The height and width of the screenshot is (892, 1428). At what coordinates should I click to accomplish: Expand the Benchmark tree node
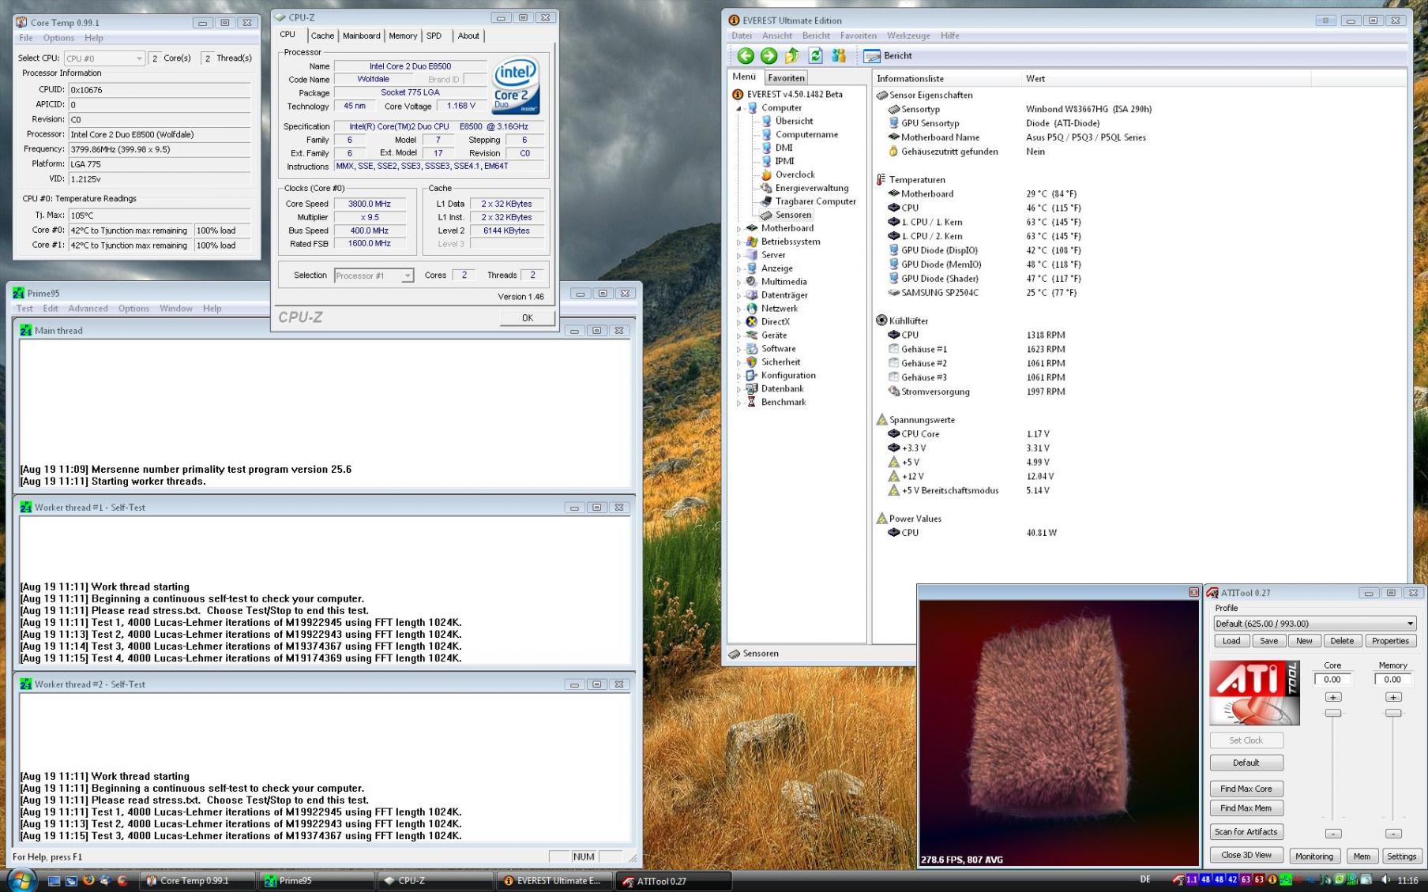click(x=739, y=403)
